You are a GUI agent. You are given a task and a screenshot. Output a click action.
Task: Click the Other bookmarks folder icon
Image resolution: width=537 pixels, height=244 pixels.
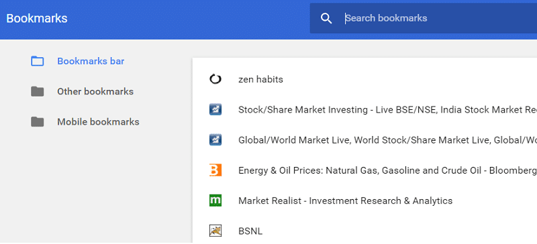point(38,92)
